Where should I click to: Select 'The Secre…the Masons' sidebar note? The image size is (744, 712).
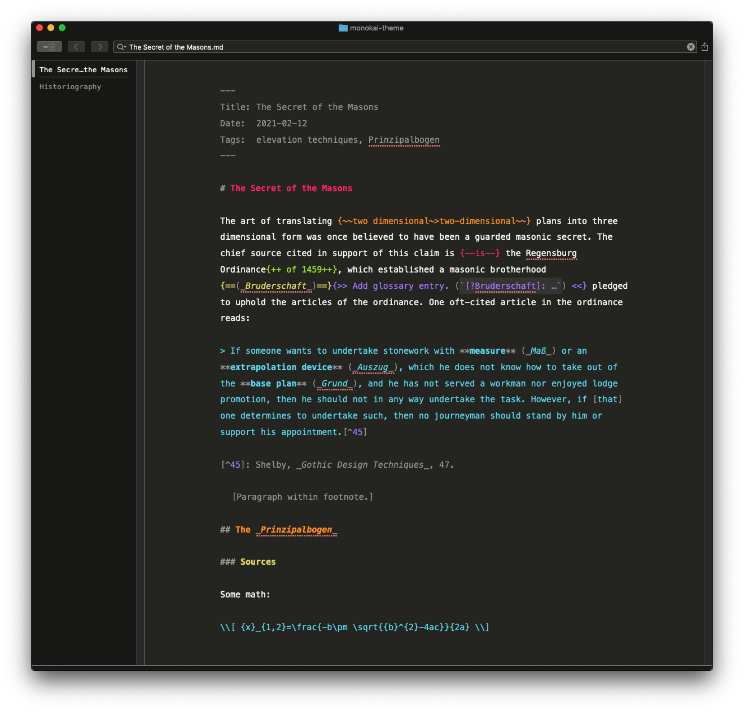tap(83, 70)
